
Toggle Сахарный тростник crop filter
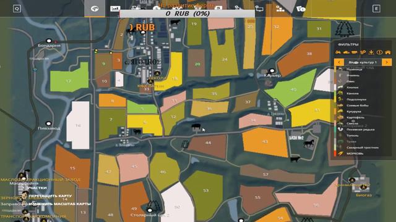tap(363, 148)
